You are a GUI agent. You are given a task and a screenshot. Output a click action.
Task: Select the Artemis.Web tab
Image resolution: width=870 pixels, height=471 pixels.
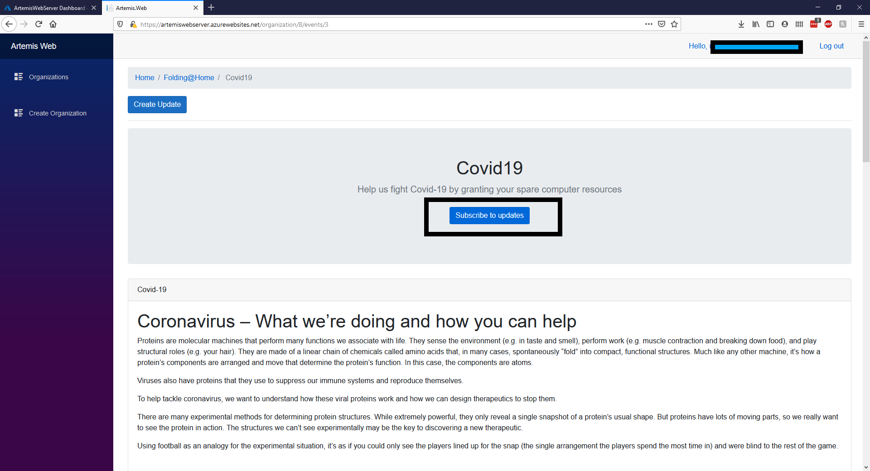click(153, 8)
